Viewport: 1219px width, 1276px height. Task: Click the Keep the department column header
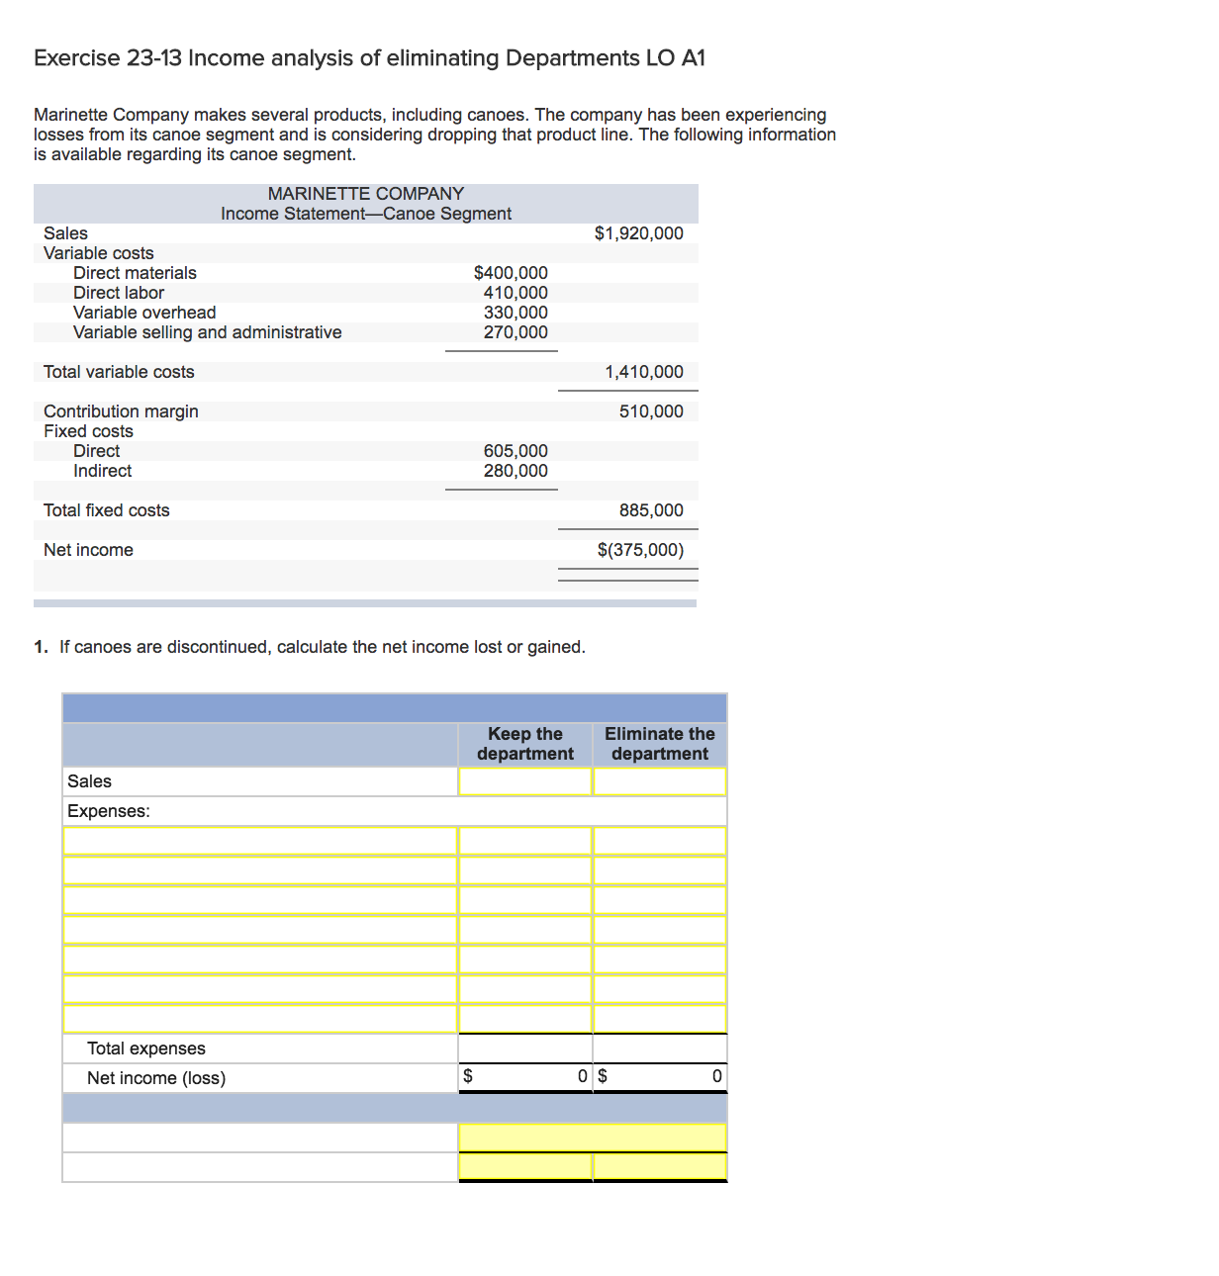click(x=525, y=744)
